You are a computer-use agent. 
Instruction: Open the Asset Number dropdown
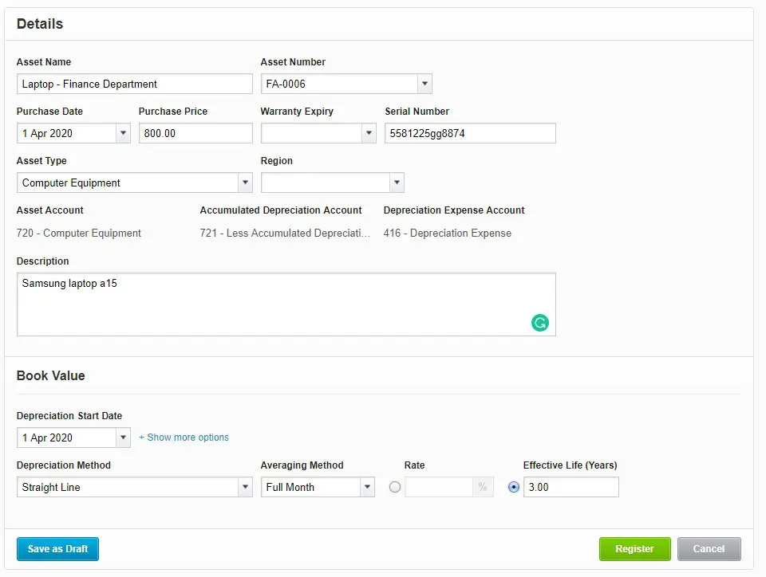[424, 83]
